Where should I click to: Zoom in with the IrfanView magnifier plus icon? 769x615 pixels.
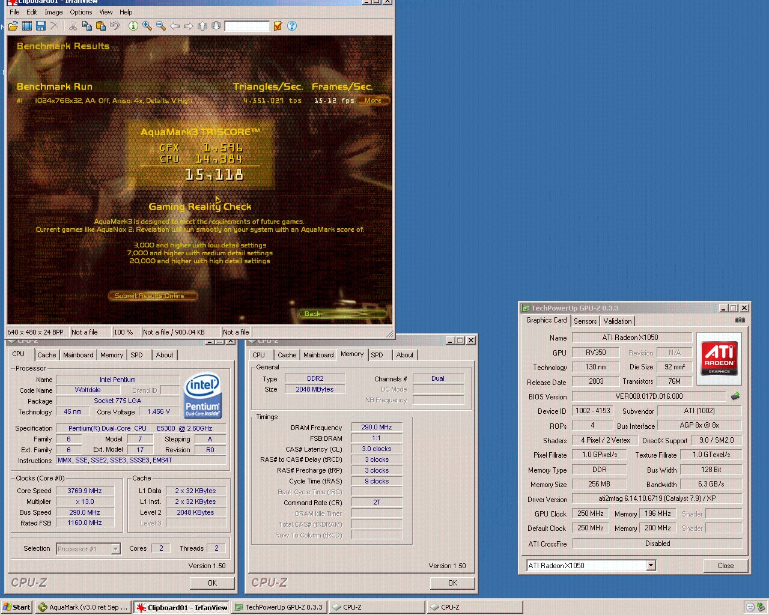point(147,26)
